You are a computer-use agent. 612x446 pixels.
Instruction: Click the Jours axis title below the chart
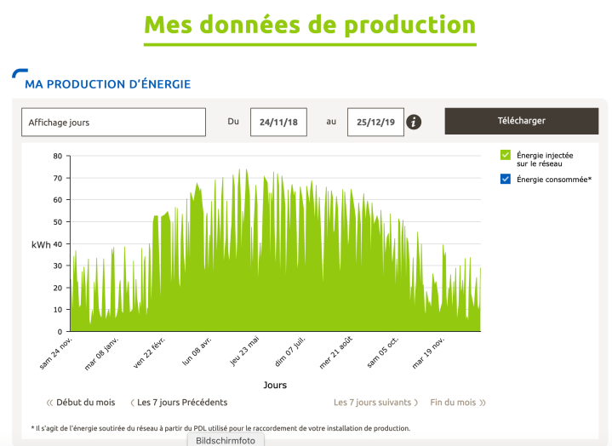(x=275, y=385)
